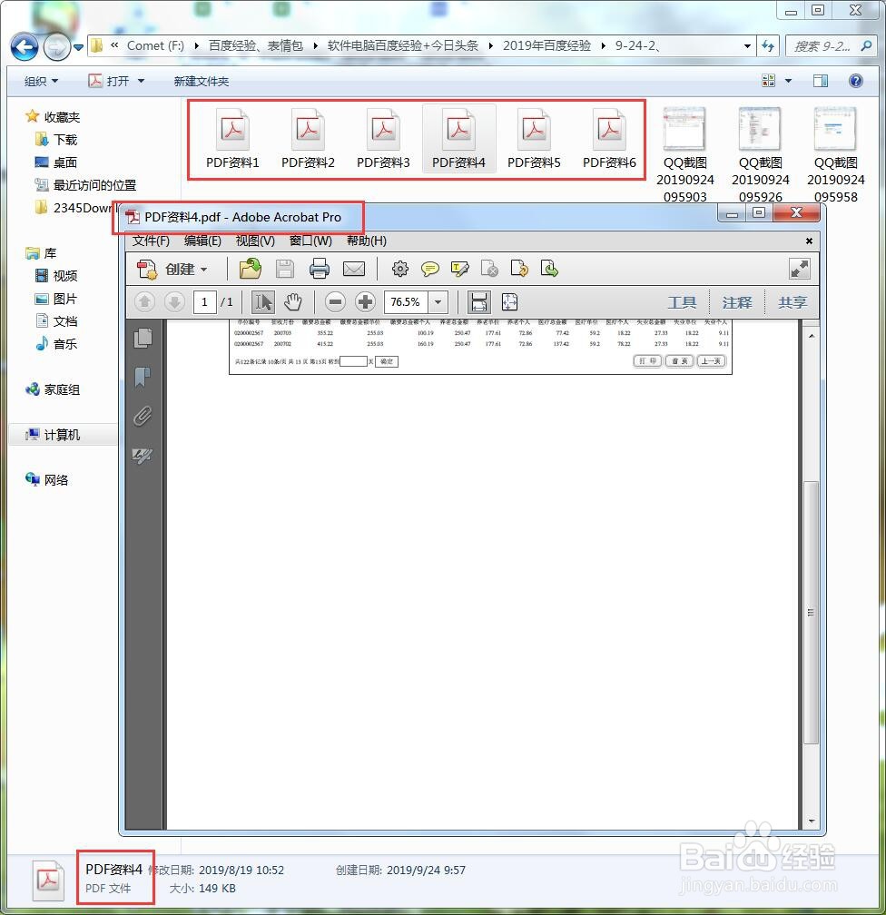Image resolution: width=886 pixels, height=915 pixels.
Task: Open the Attachments paperclip panel
Action: (x=142, y=417)
